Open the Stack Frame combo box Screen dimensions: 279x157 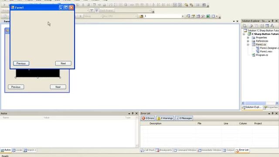(133, 10)
